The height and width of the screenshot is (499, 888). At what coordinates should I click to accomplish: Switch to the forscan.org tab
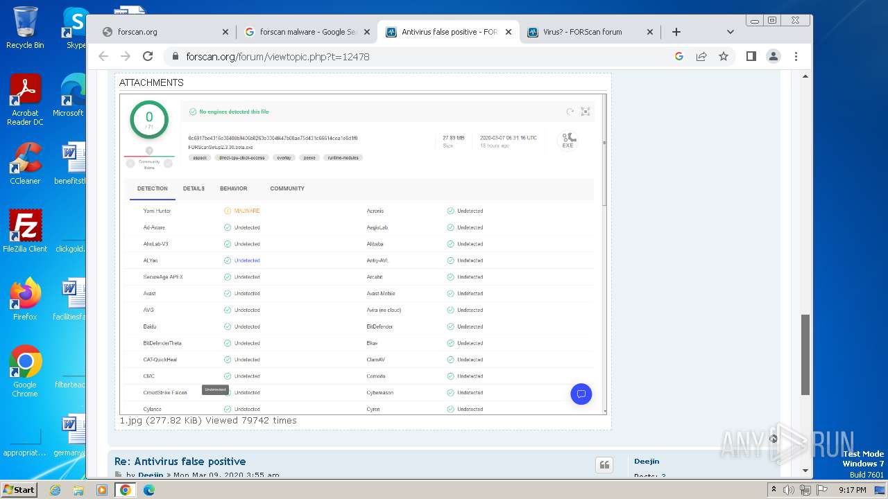point(165,32)
